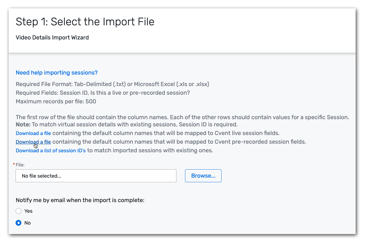Download the pre-recorded session fields column template
Viewport: 366px width, 245px height.
point(33,142)
